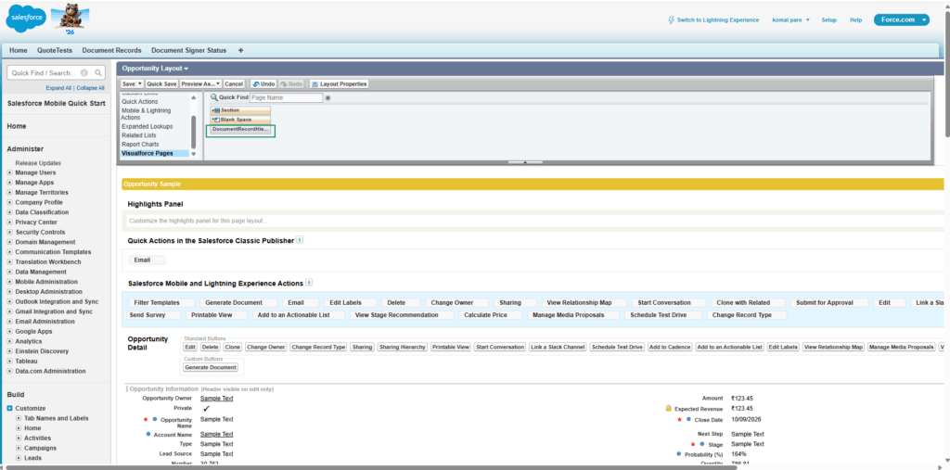Viewport: 950px width, 470px height.
Task: Click the Salesforce cloud logo
Action: click(x=25, y=19)
